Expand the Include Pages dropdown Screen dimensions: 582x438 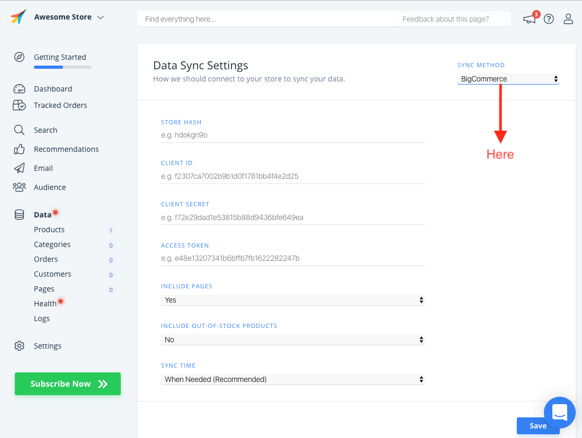pos(292,300)
